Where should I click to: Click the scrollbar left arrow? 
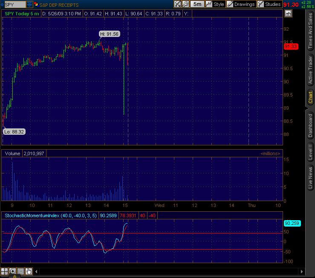36,272
